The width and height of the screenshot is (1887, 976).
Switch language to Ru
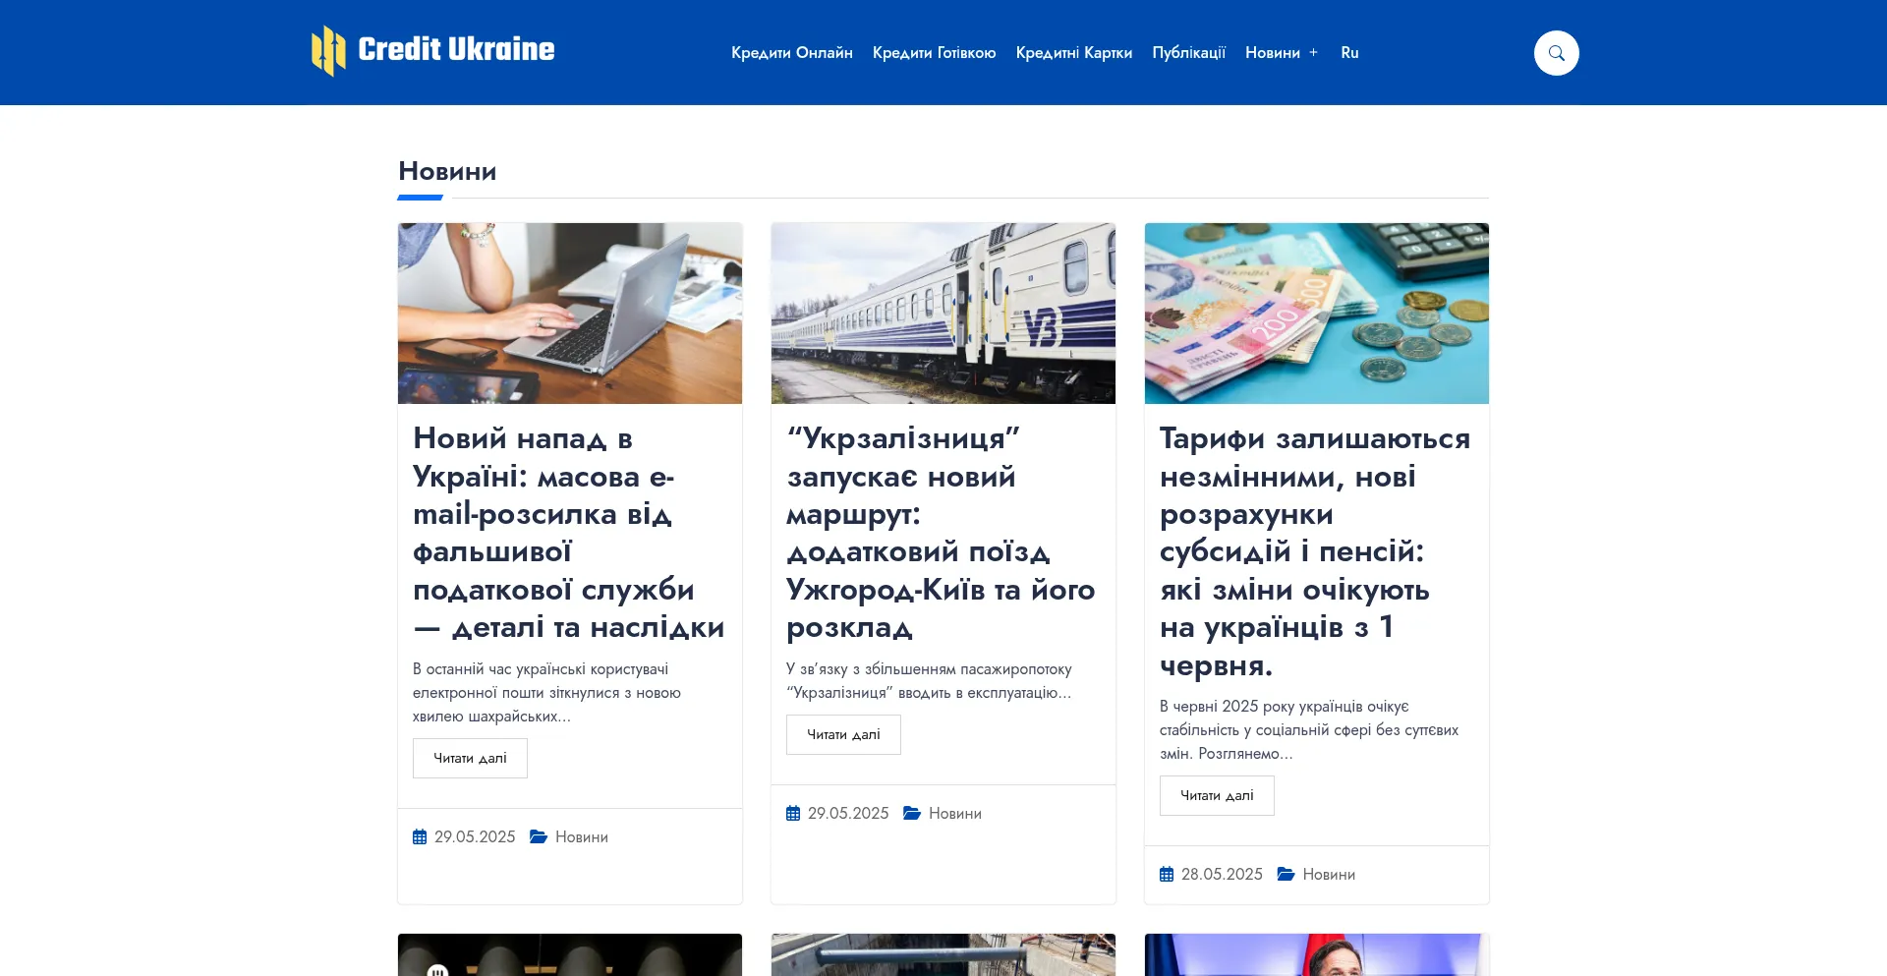[1349, 53]
